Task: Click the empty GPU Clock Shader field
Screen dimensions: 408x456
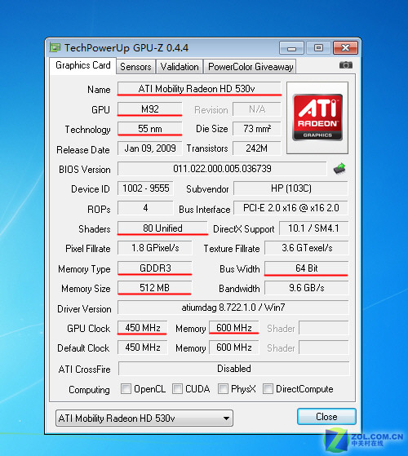Action: (324, 328)
